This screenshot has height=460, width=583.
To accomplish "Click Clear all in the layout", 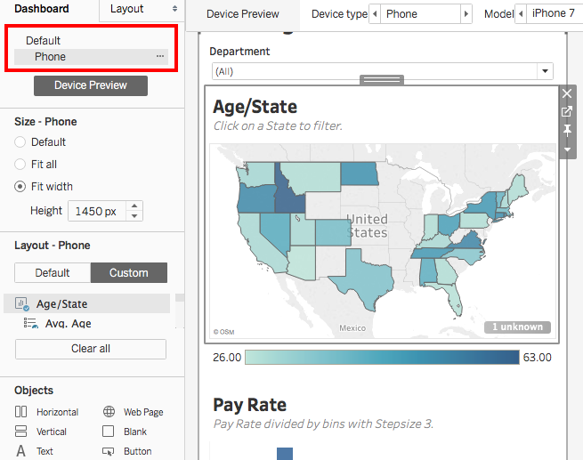I will click(x=91, y=349).
